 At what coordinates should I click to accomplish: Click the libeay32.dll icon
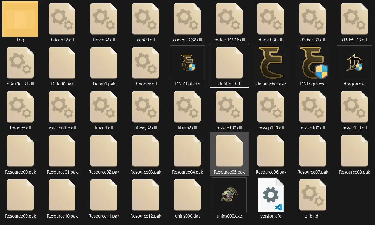[x=146, y=107]
